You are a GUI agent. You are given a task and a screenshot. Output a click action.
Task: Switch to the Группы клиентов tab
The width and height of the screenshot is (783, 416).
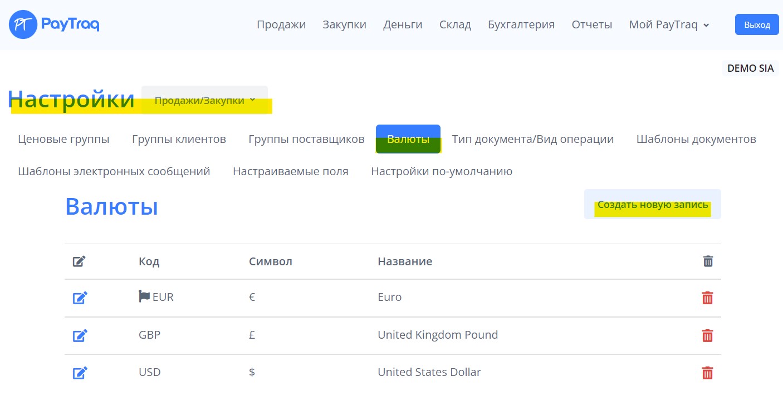(x=179, y=139)
